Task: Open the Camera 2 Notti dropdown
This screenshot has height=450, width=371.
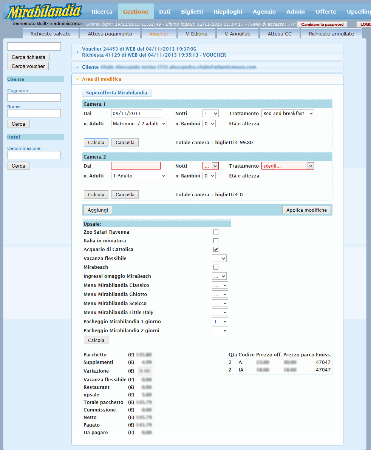Action: pyautogui.click(x=210, y=166)
